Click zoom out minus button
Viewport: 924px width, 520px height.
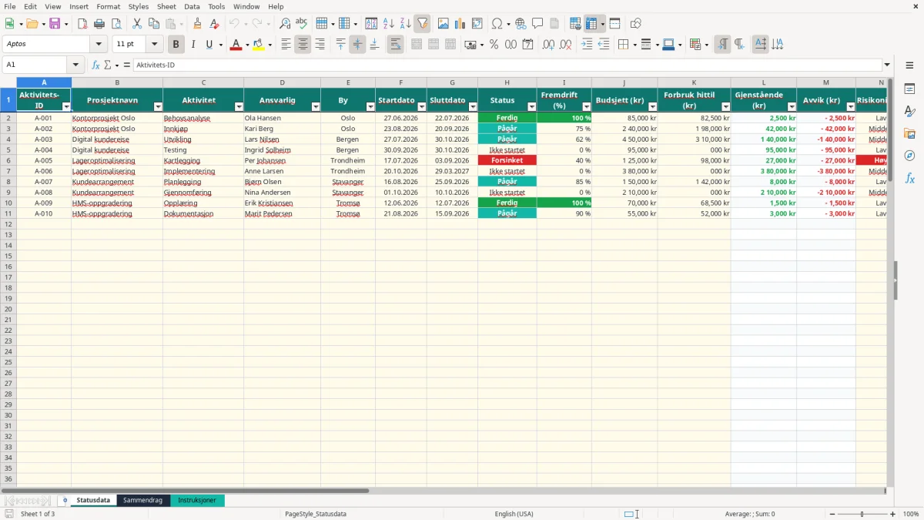[x=832, y=514]
